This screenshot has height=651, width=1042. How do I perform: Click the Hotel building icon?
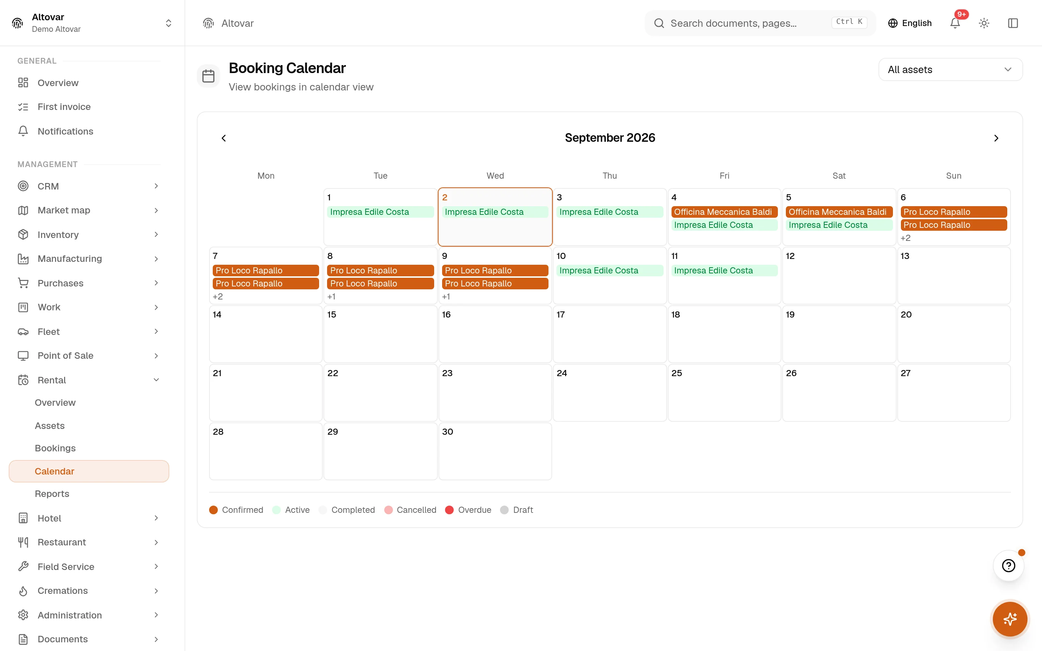tap(23, 518)
